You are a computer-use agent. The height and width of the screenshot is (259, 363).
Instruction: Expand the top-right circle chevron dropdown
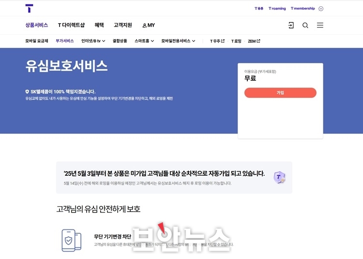[321, 9]
